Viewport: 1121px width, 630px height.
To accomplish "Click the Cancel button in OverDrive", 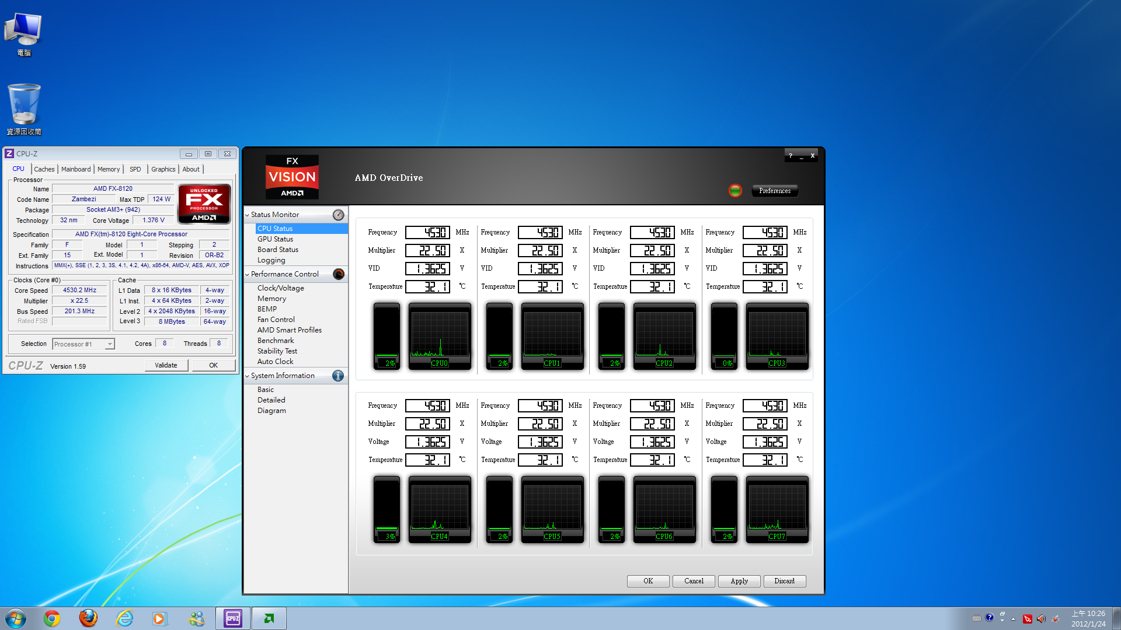I will [694, 581].
